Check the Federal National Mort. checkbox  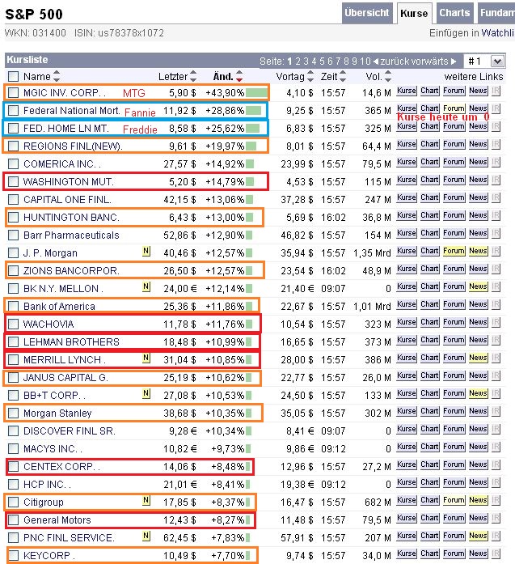click(13, 110)
